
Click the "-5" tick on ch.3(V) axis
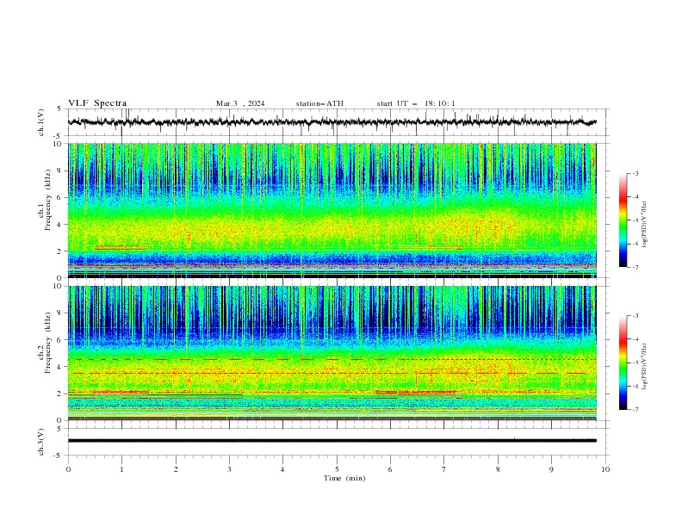pyautogui.click(x=59, y=456)
